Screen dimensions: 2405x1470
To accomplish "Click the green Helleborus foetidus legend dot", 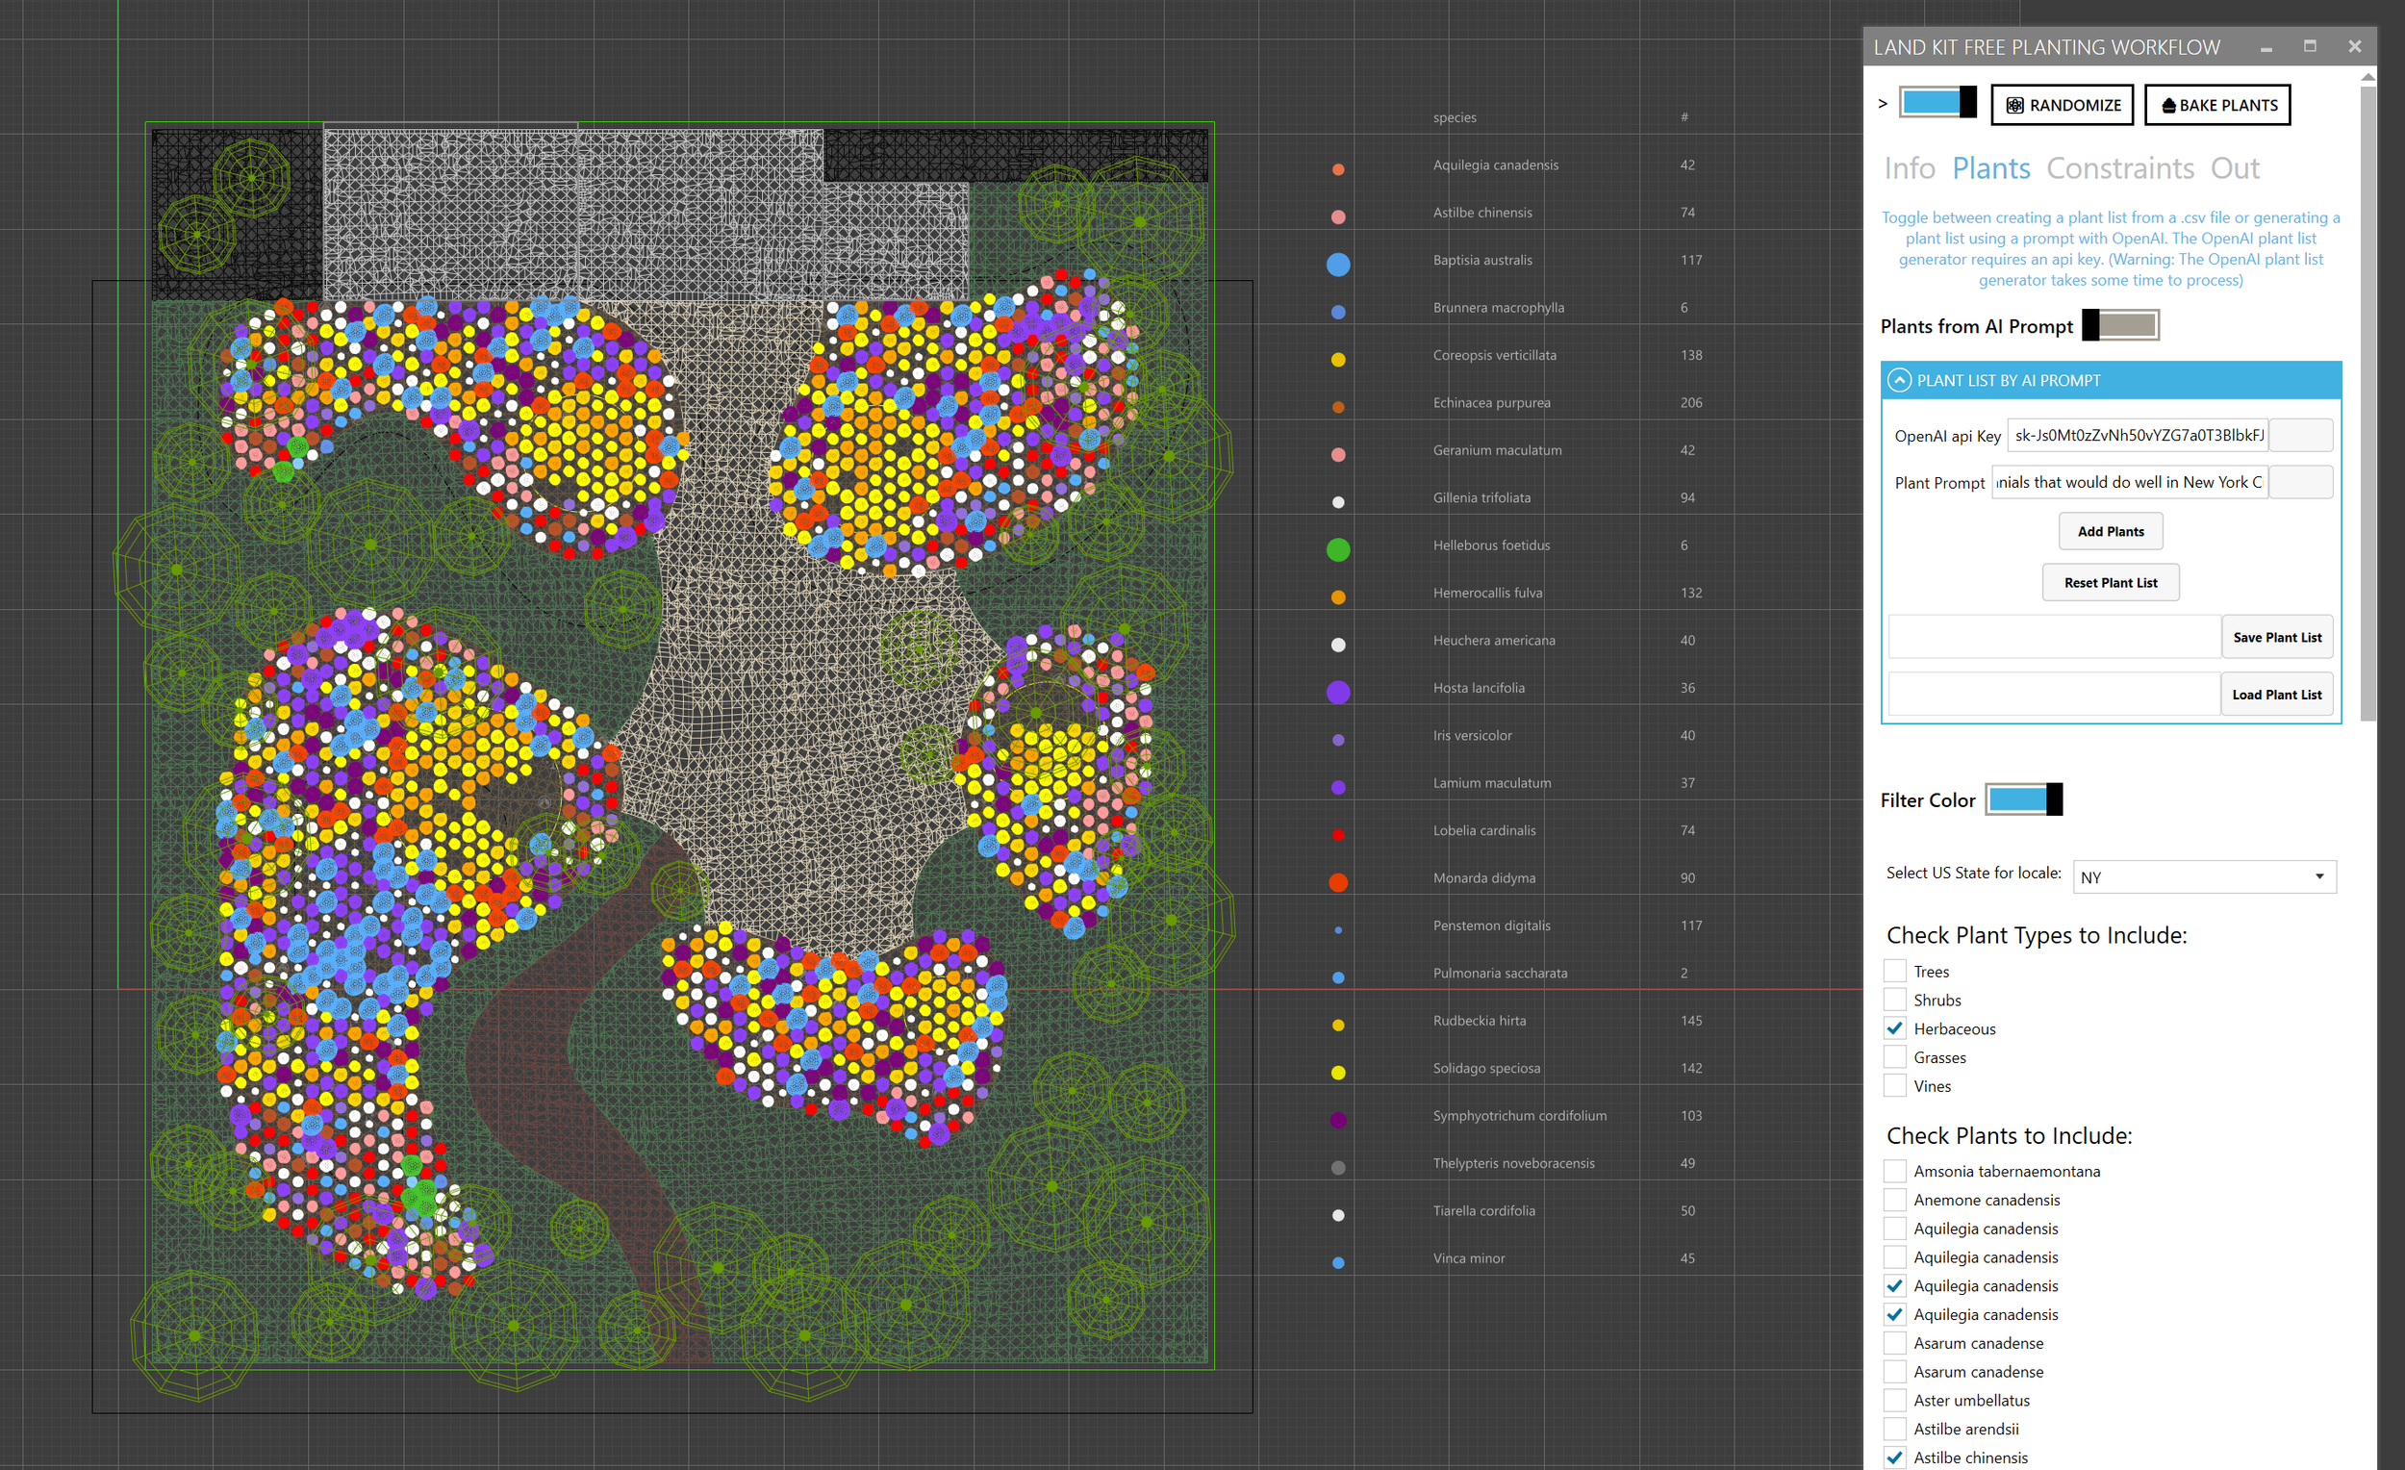I will coord(1338,549).
